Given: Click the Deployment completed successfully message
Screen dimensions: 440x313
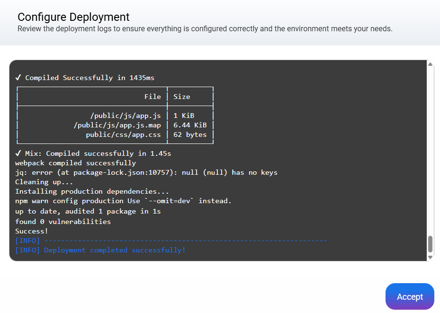Looking at the screenshot, I should 115,250.
